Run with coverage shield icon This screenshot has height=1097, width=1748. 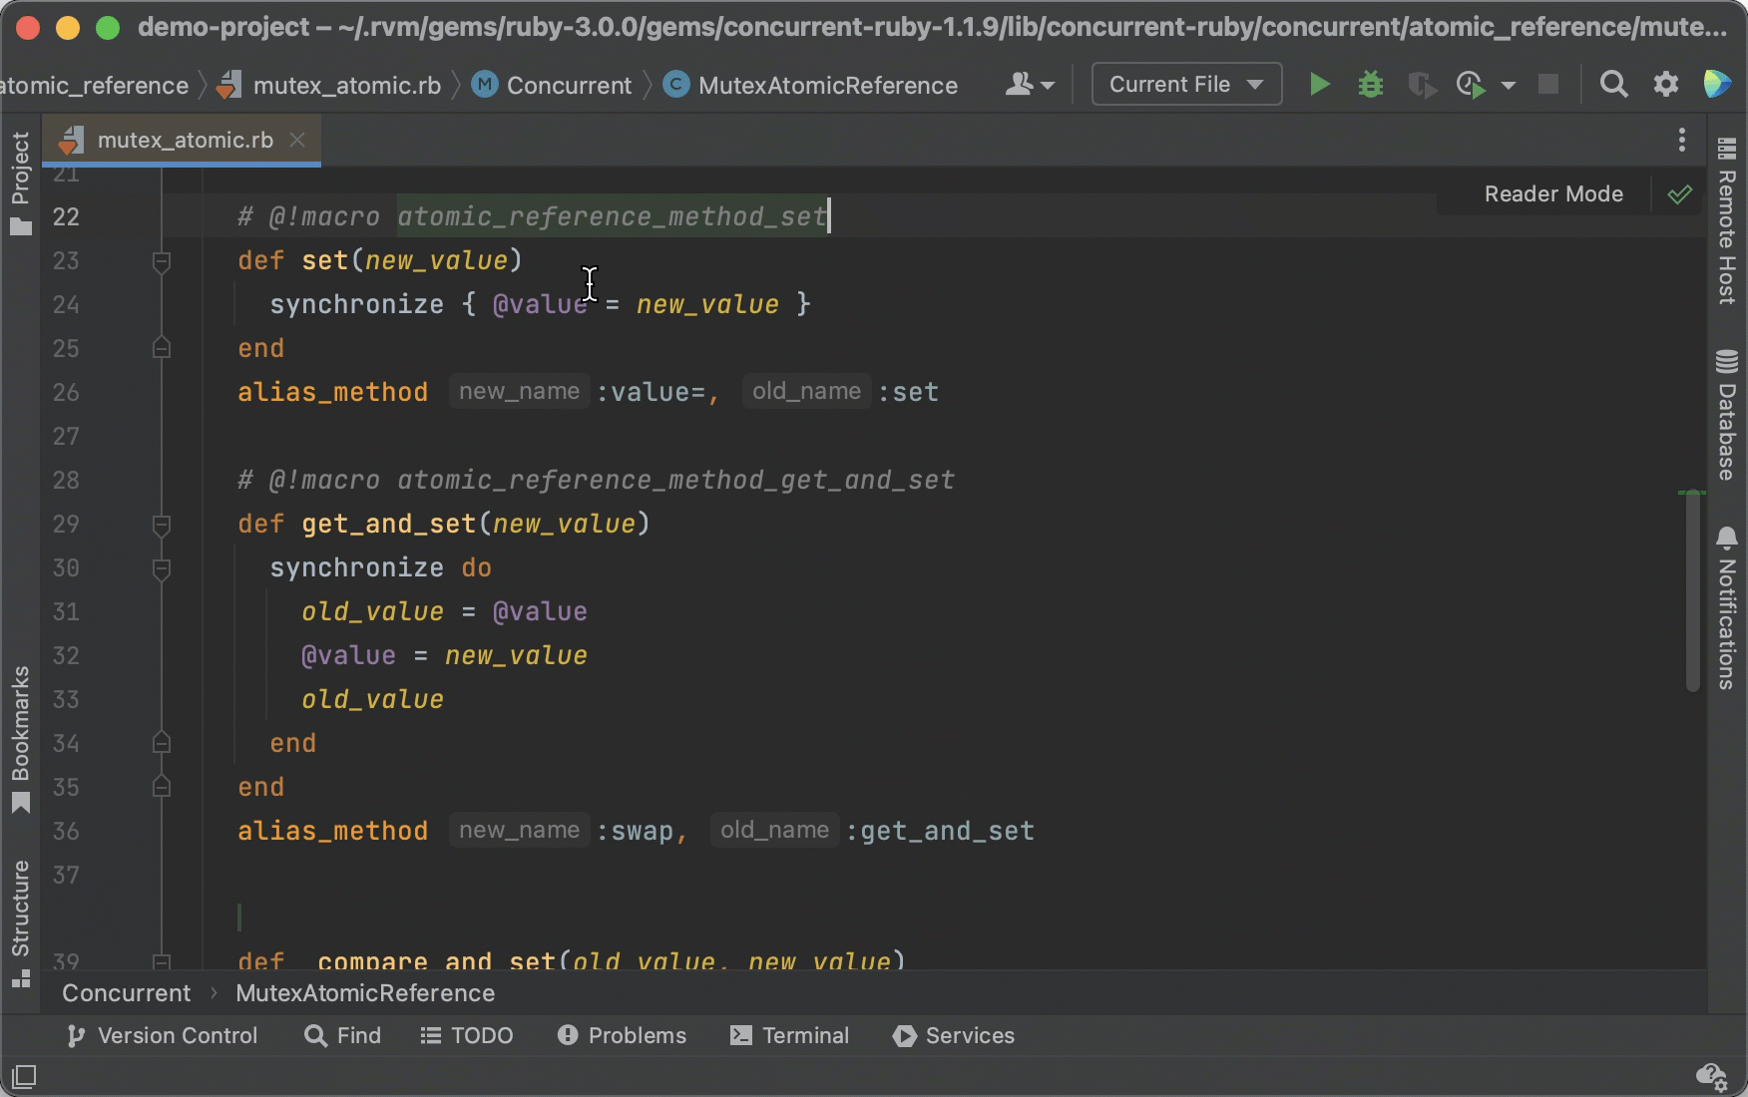coord(1422,85)
